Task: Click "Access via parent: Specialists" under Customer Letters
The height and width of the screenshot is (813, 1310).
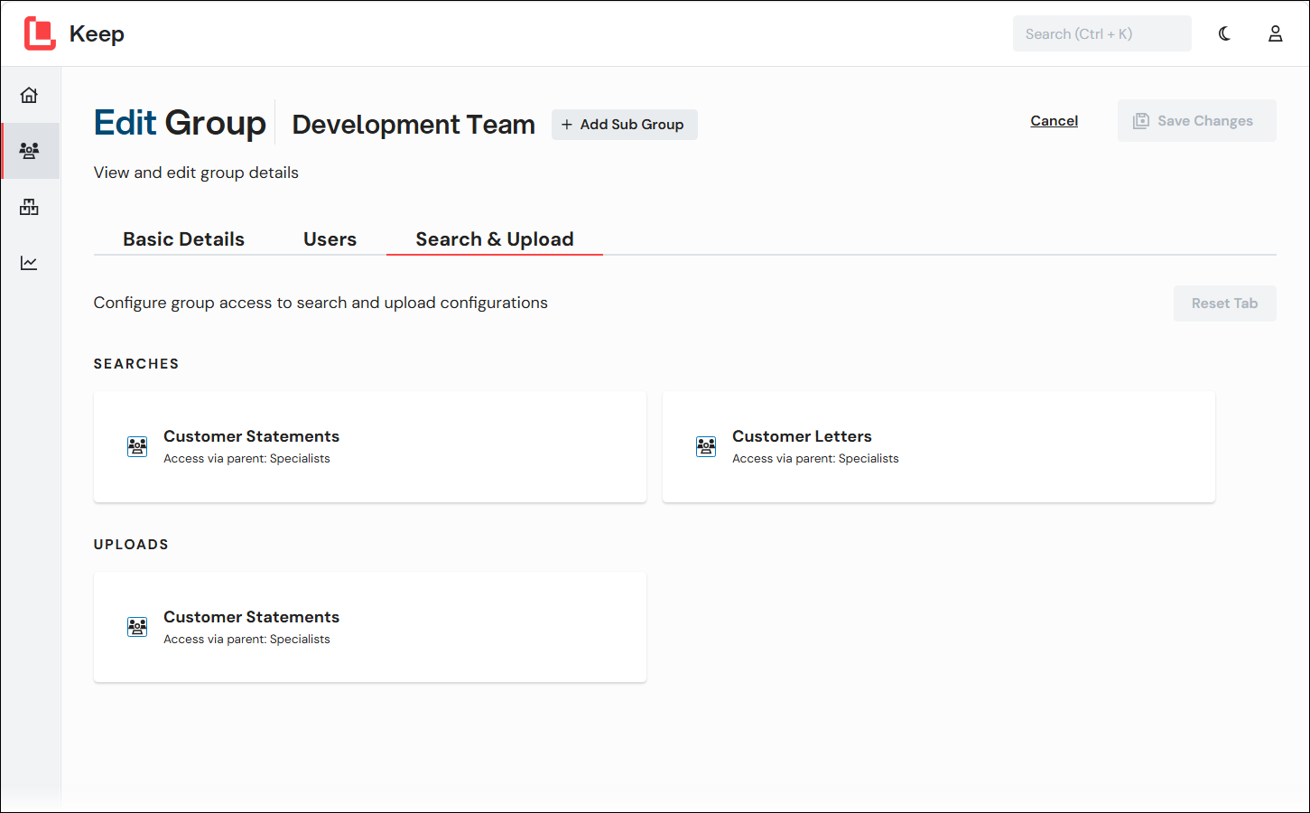Action: point(815,459)
